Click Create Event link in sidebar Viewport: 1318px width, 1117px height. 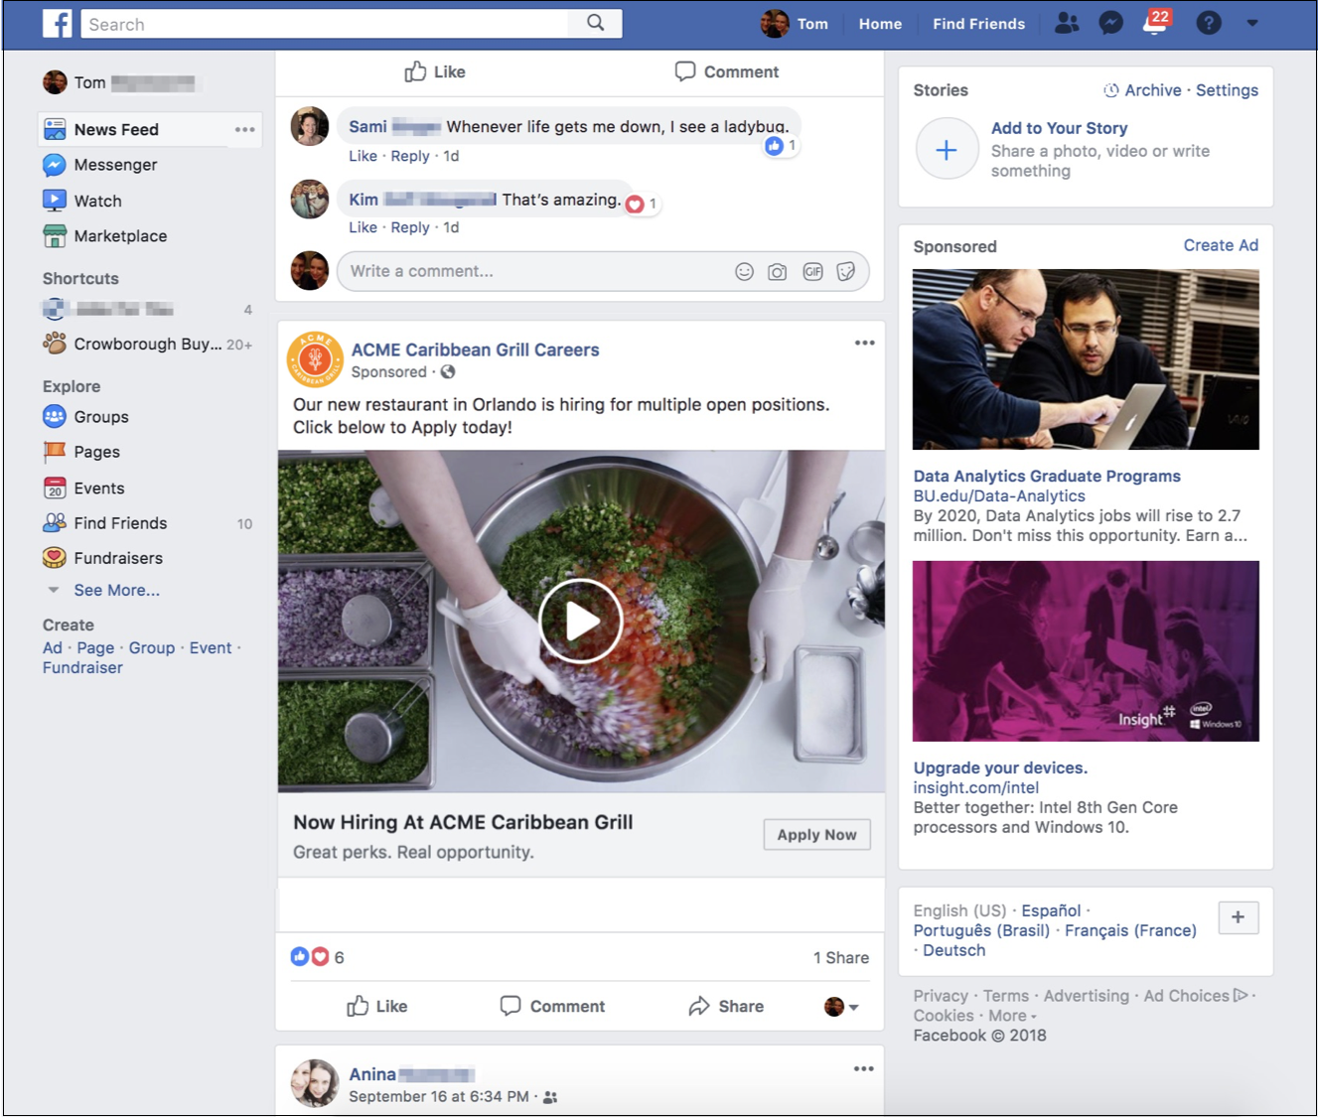click(211, 648)
